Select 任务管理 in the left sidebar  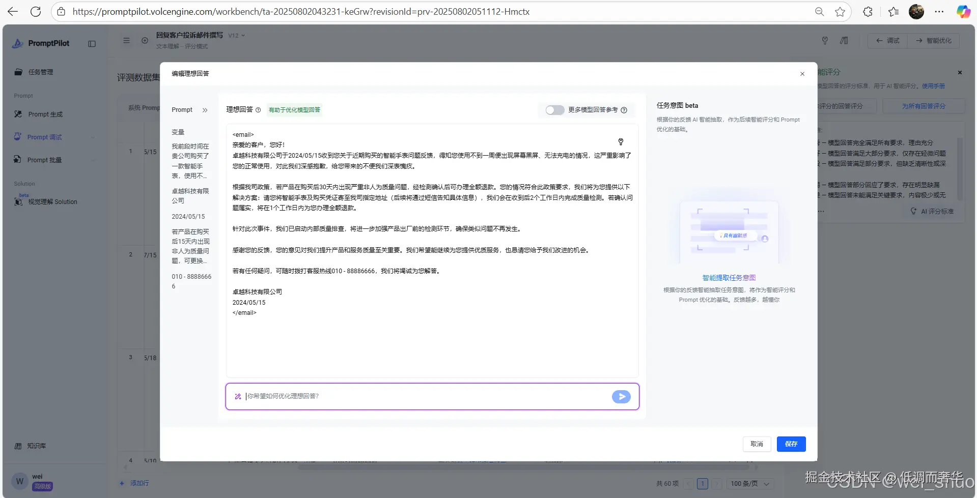click(x=40, y=72)
